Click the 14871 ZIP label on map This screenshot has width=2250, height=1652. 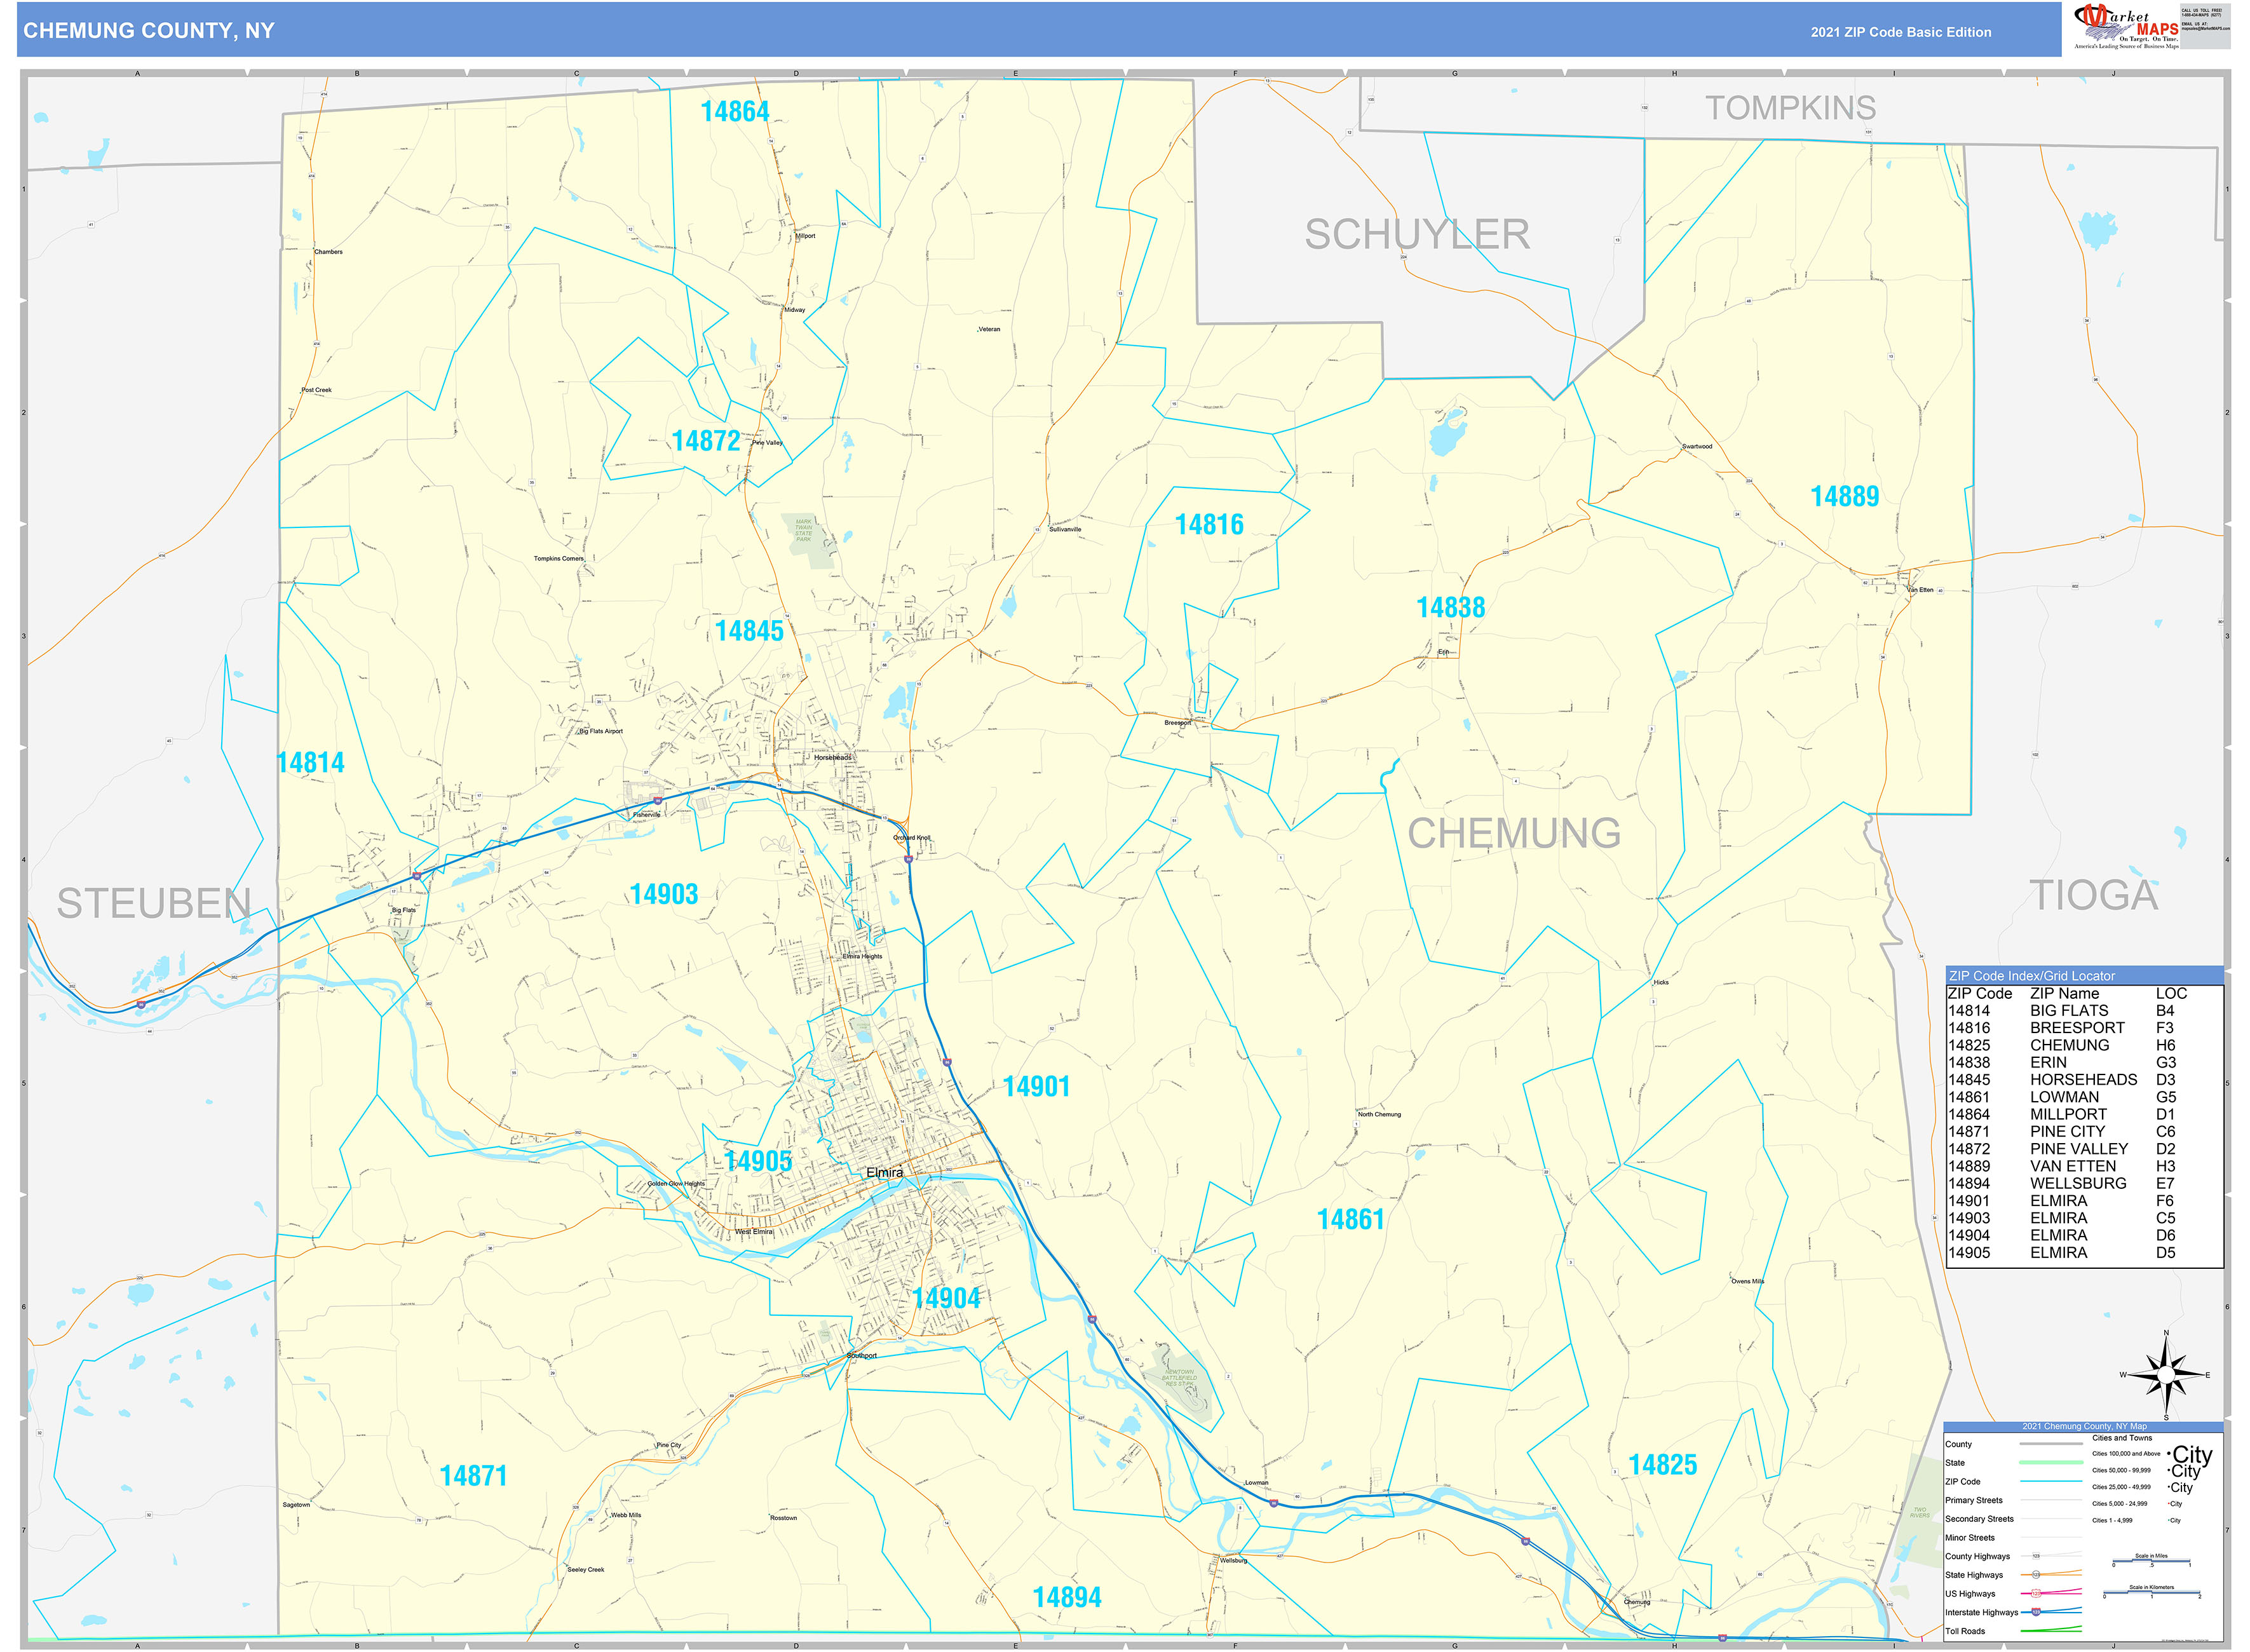(x=473, y=1476)
